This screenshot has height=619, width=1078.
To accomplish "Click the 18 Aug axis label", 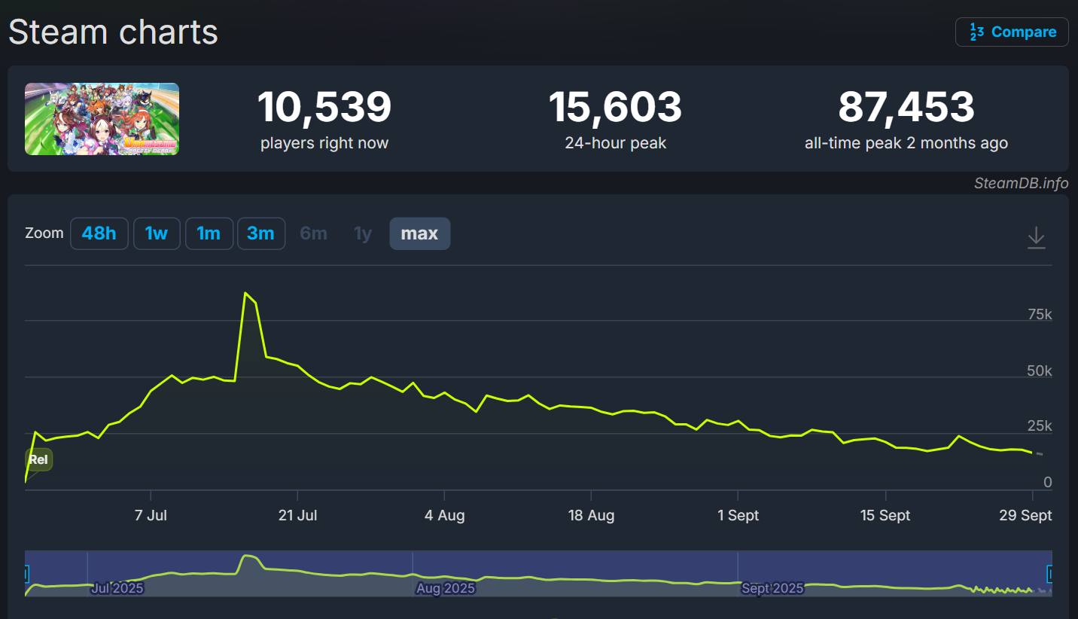I will [591, 516].
